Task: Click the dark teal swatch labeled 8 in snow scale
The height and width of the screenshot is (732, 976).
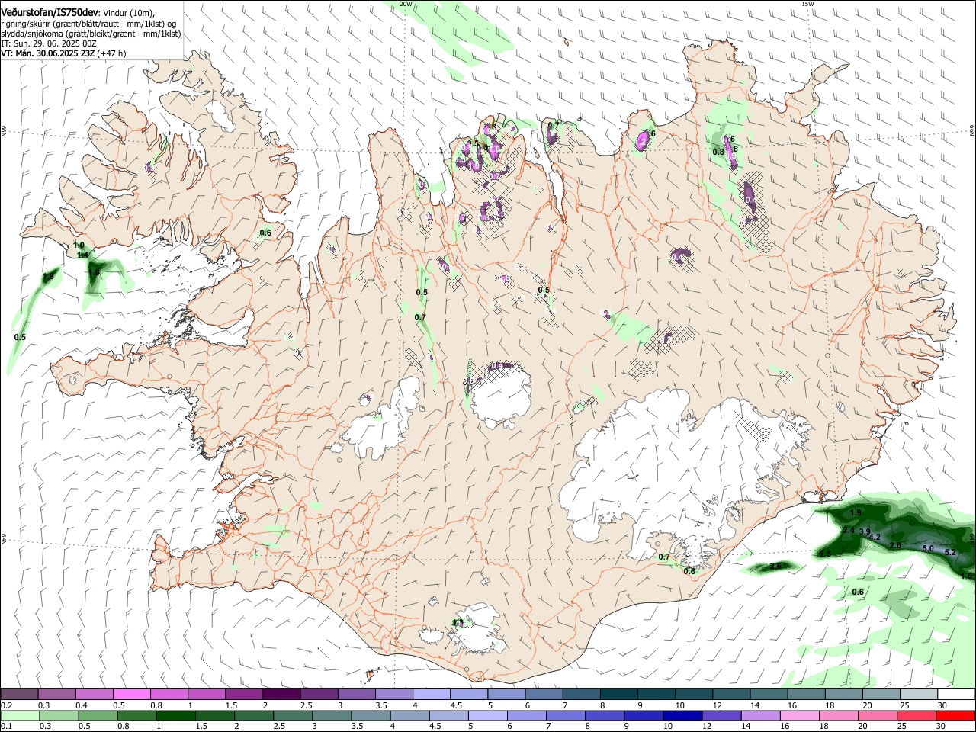Action: (619, 695)
